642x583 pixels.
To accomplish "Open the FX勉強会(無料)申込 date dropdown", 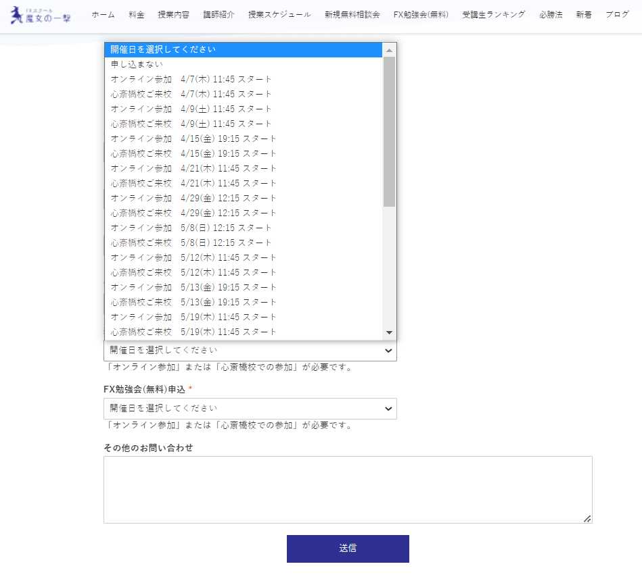I will [250, 409].
